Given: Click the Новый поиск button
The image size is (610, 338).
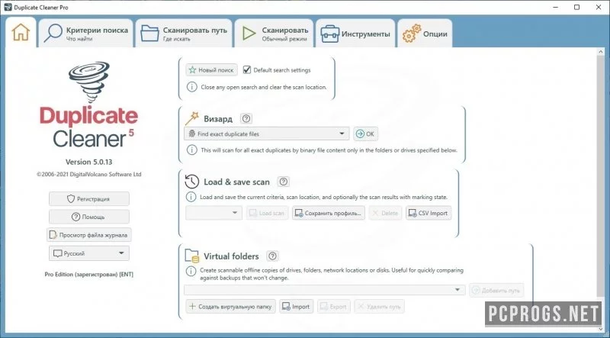Looking at the screenshot, I should coord(211,70).
